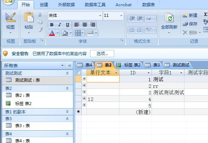Click the text highlight color icon
Viewport: 208px width, 143px height.
coord(149,30)
